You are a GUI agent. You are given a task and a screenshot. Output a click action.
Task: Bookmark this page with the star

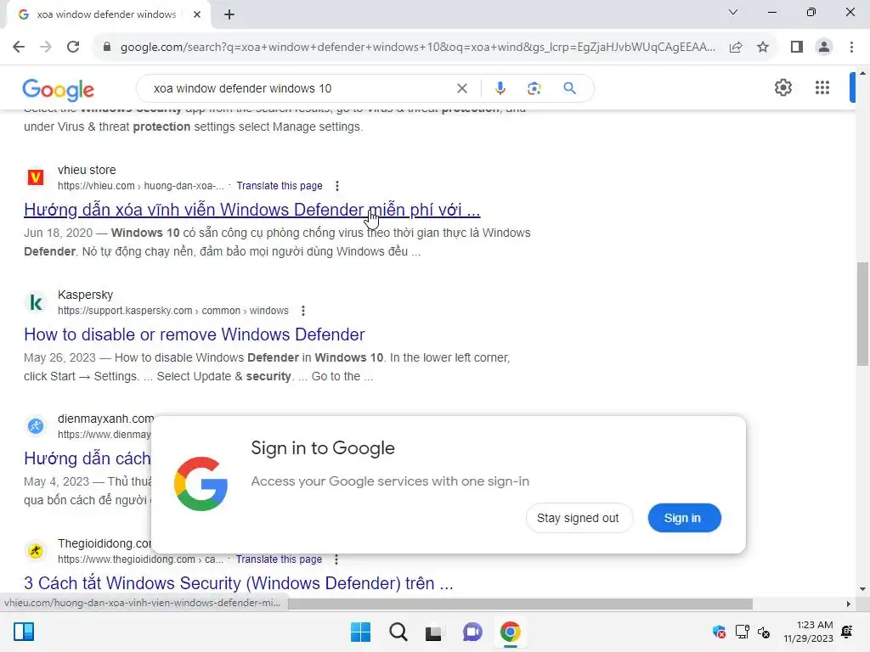click(763, 47)
